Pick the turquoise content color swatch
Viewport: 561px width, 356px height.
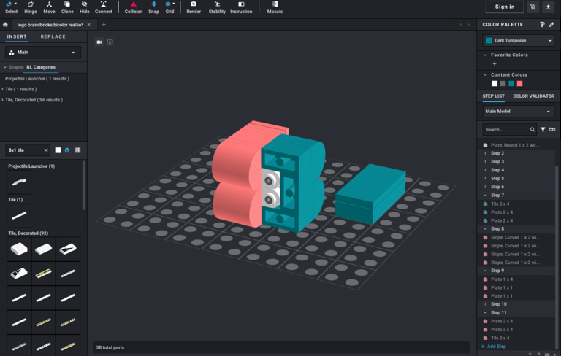511,84
